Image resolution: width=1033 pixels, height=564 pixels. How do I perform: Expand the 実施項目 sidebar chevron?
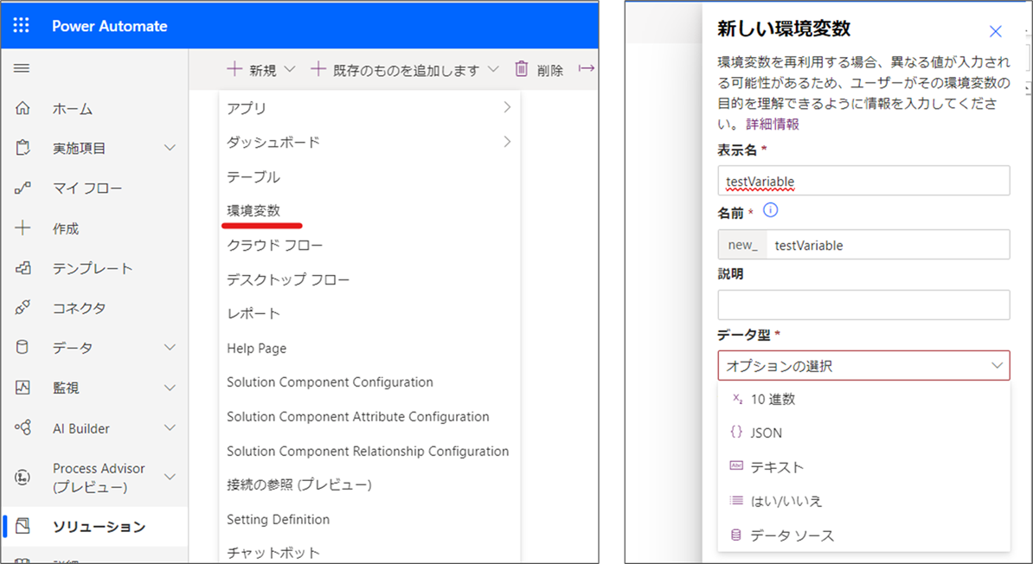point(170,148)
